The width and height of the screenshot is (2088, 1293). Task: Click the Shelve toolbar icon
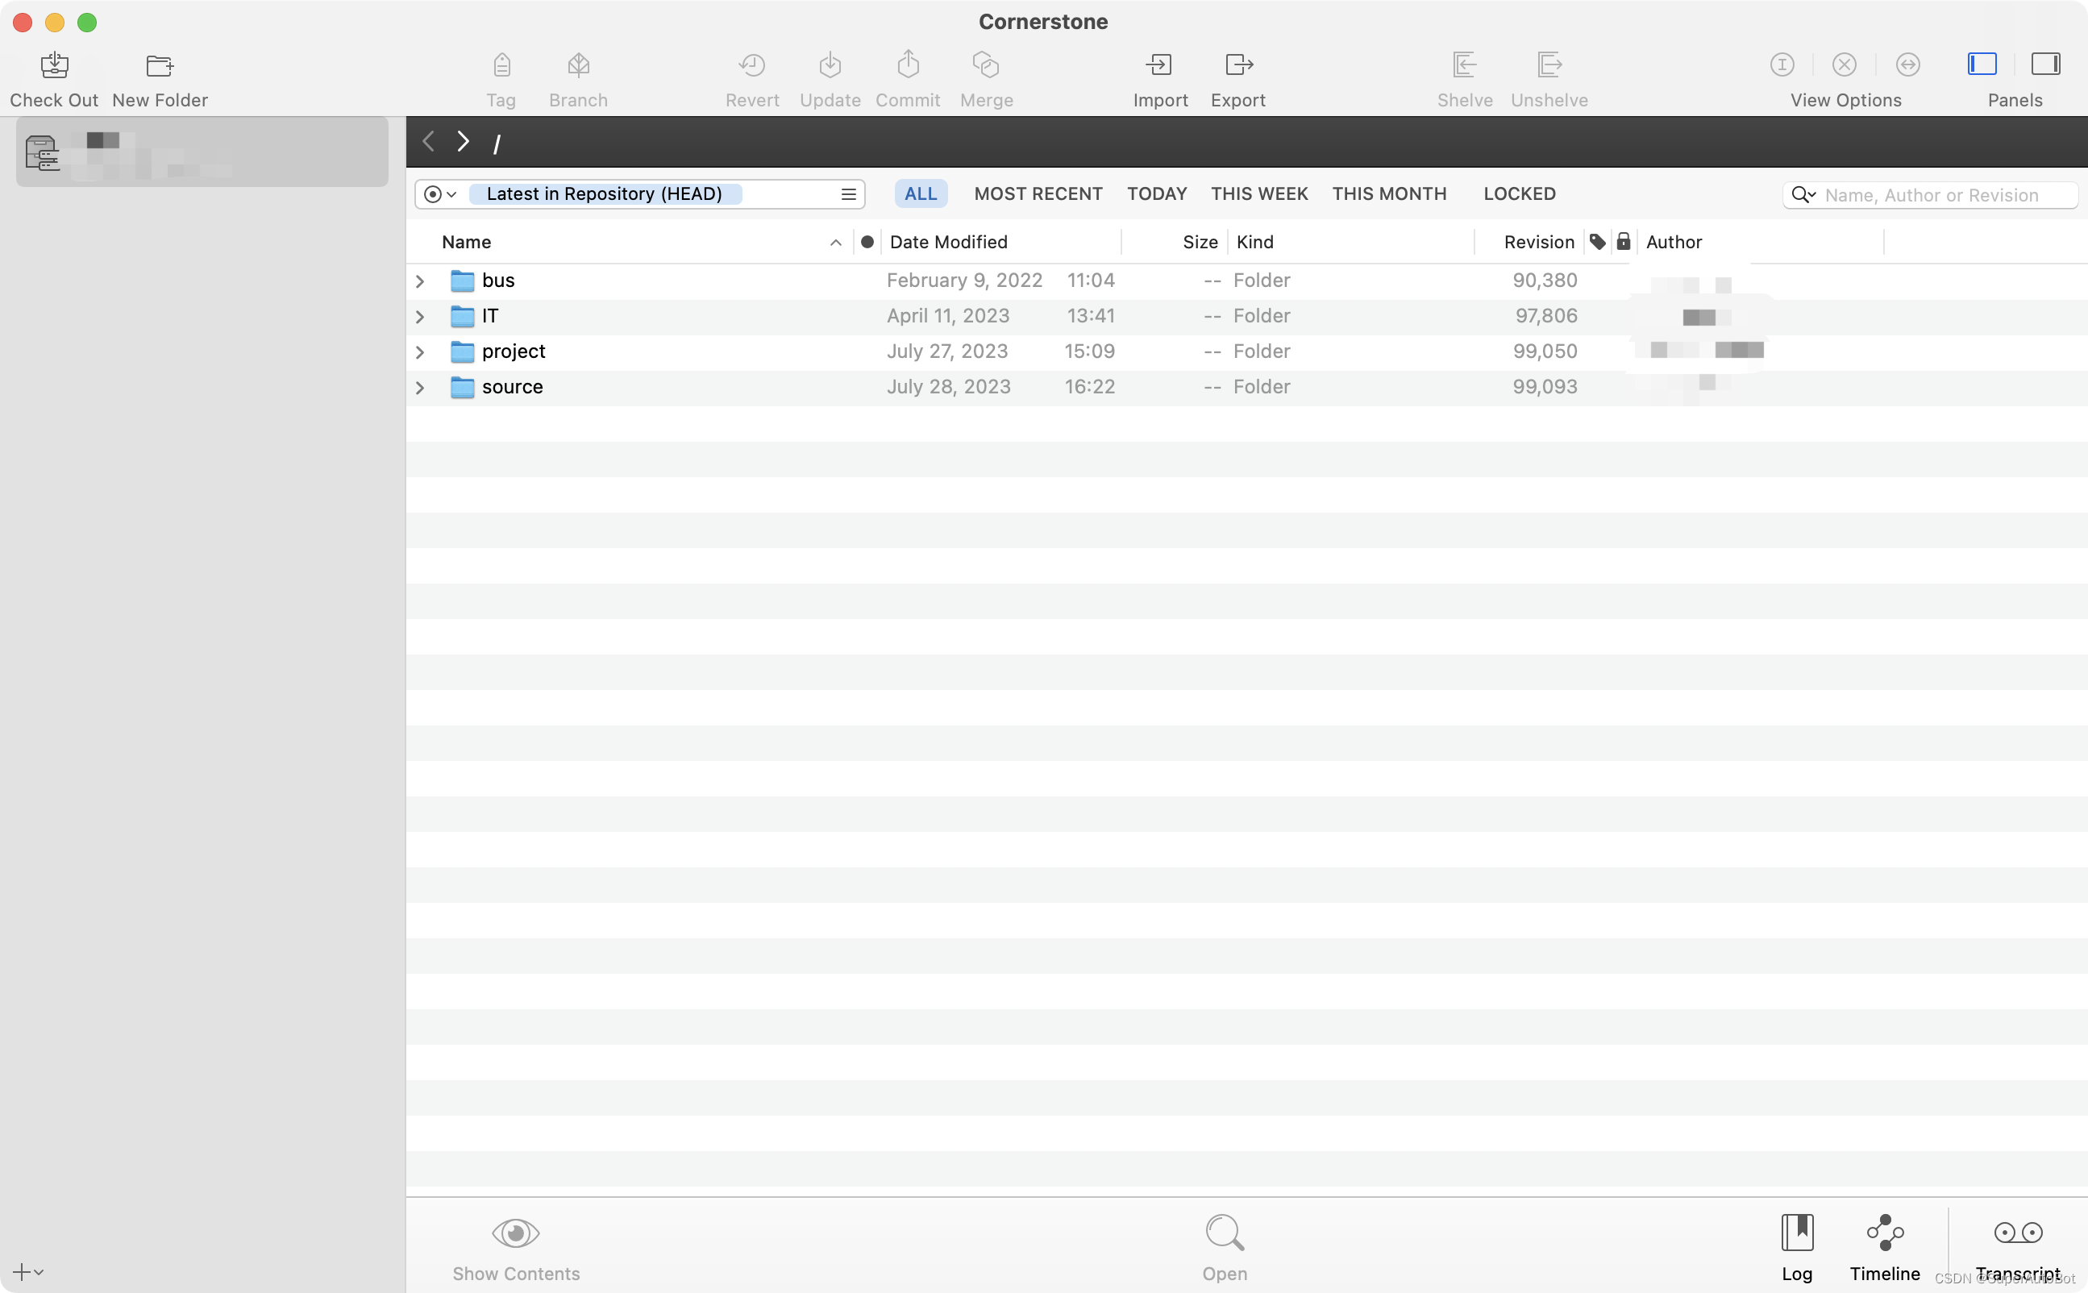[1465, 65]
